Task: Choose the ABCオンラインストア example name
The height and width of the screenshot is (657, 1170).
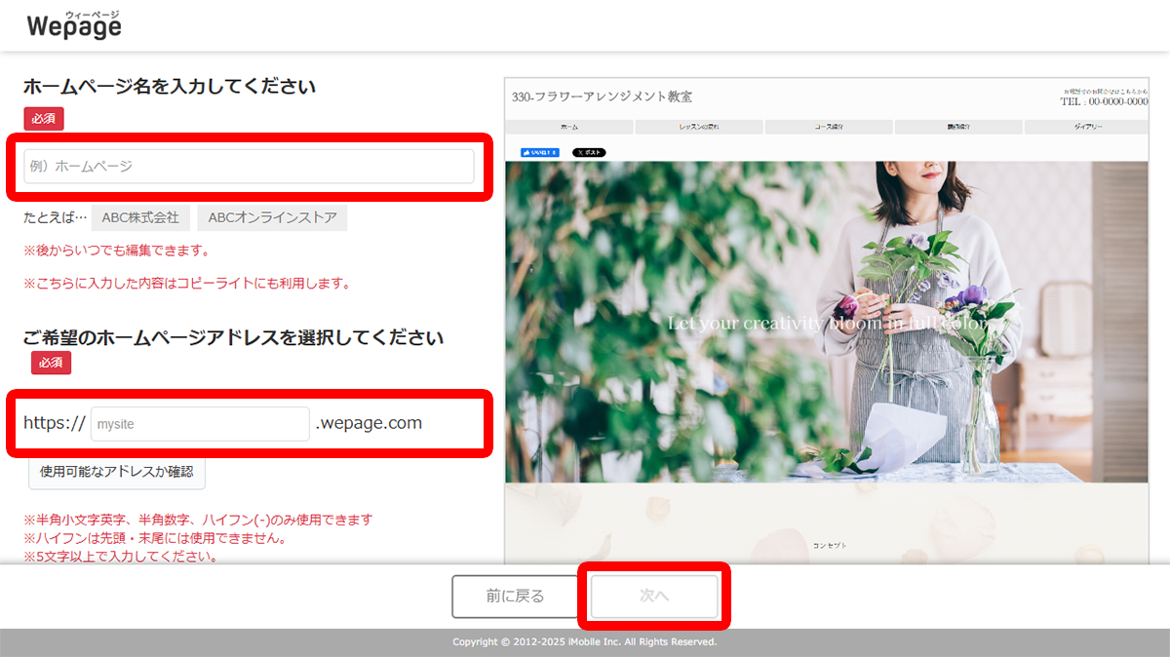Action: 272,217
